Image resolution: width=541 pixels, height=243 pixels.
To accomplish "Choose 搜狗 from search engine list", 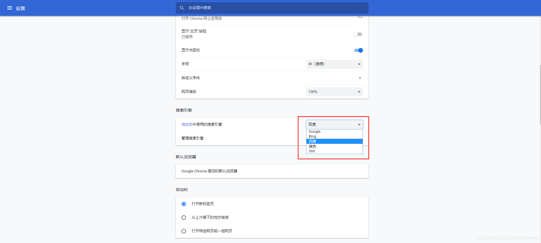I will pyautogui.click(x=335, y=146).
